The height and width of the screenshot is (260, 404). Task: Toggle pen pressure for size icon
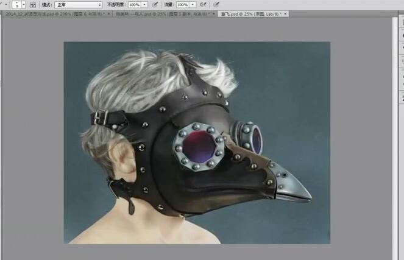[x=216, y=4]
